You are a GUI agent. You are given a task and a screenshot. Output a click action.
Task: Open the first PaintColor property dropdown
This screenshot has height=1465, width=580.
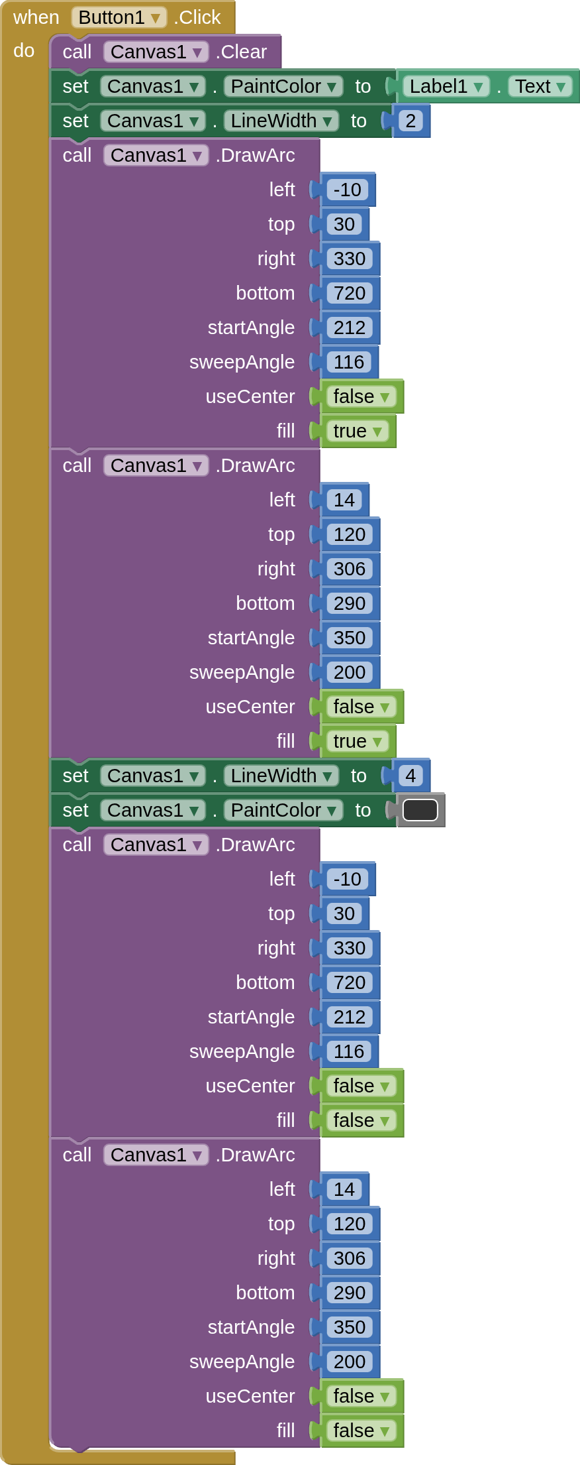click(x=331, y=87)
